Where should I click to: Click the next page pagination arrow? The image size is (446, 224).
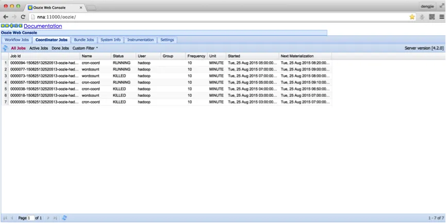click(x=48, y=218)
